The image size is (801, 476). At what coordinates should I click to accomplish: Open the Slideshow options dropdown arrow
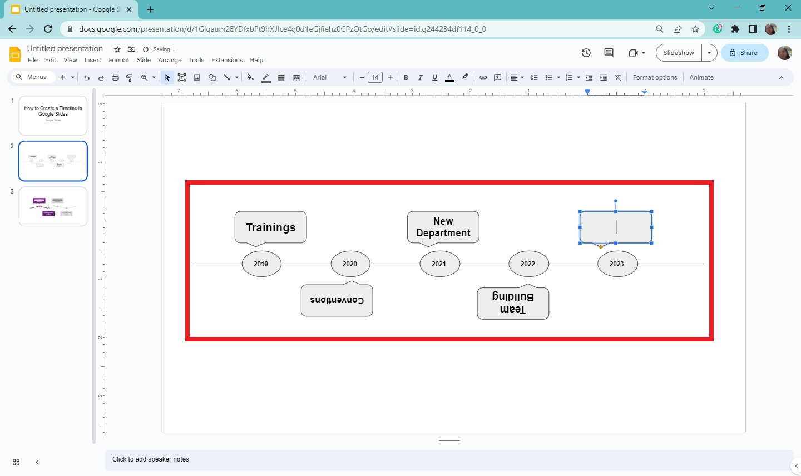tap(709, 53)
